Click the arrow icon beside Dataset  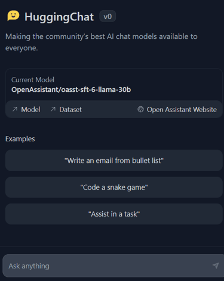pos(53,109)
